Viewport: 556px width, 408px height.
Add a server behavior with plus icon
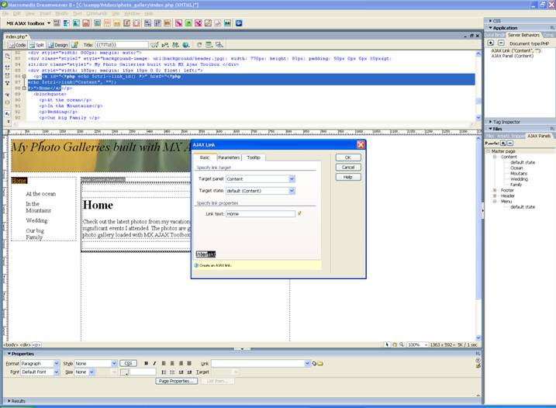tap(491, 43)
